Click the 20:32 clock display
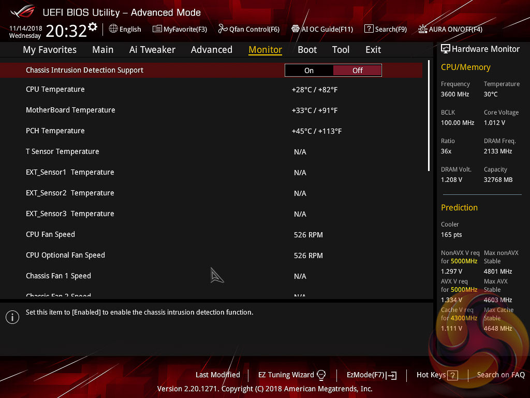Viewport: 530px width, 398px height. 66,31
